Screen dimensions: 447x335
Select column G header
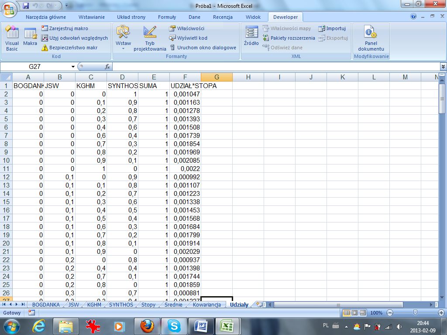[x=217, y=77]
